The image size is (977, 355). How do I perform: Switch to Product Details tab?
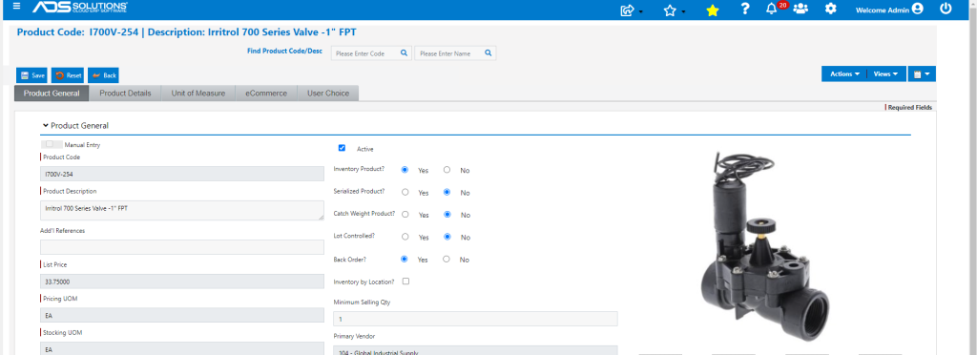click(x=125, y=94)
